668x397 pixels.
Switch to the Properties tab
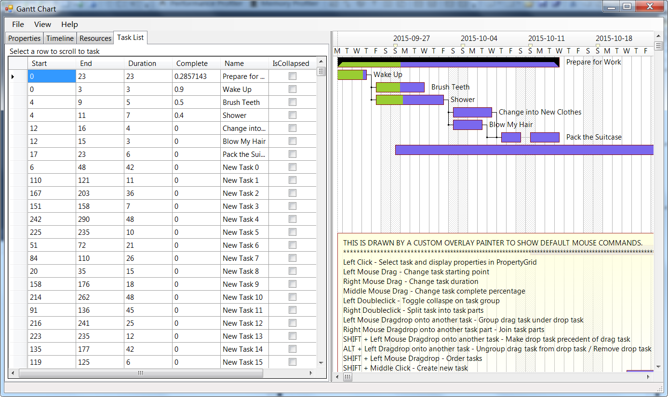click(24, 38)
